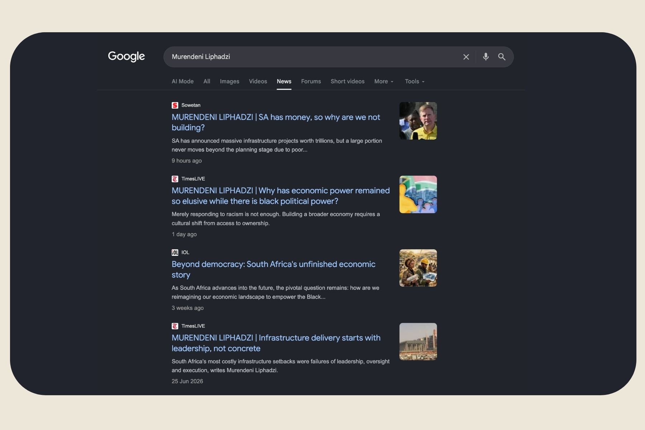The width and height of the screenshot is (645, 430).
Task: Click the Sowetan article thumbnail
Action: [x=418, y=121]
